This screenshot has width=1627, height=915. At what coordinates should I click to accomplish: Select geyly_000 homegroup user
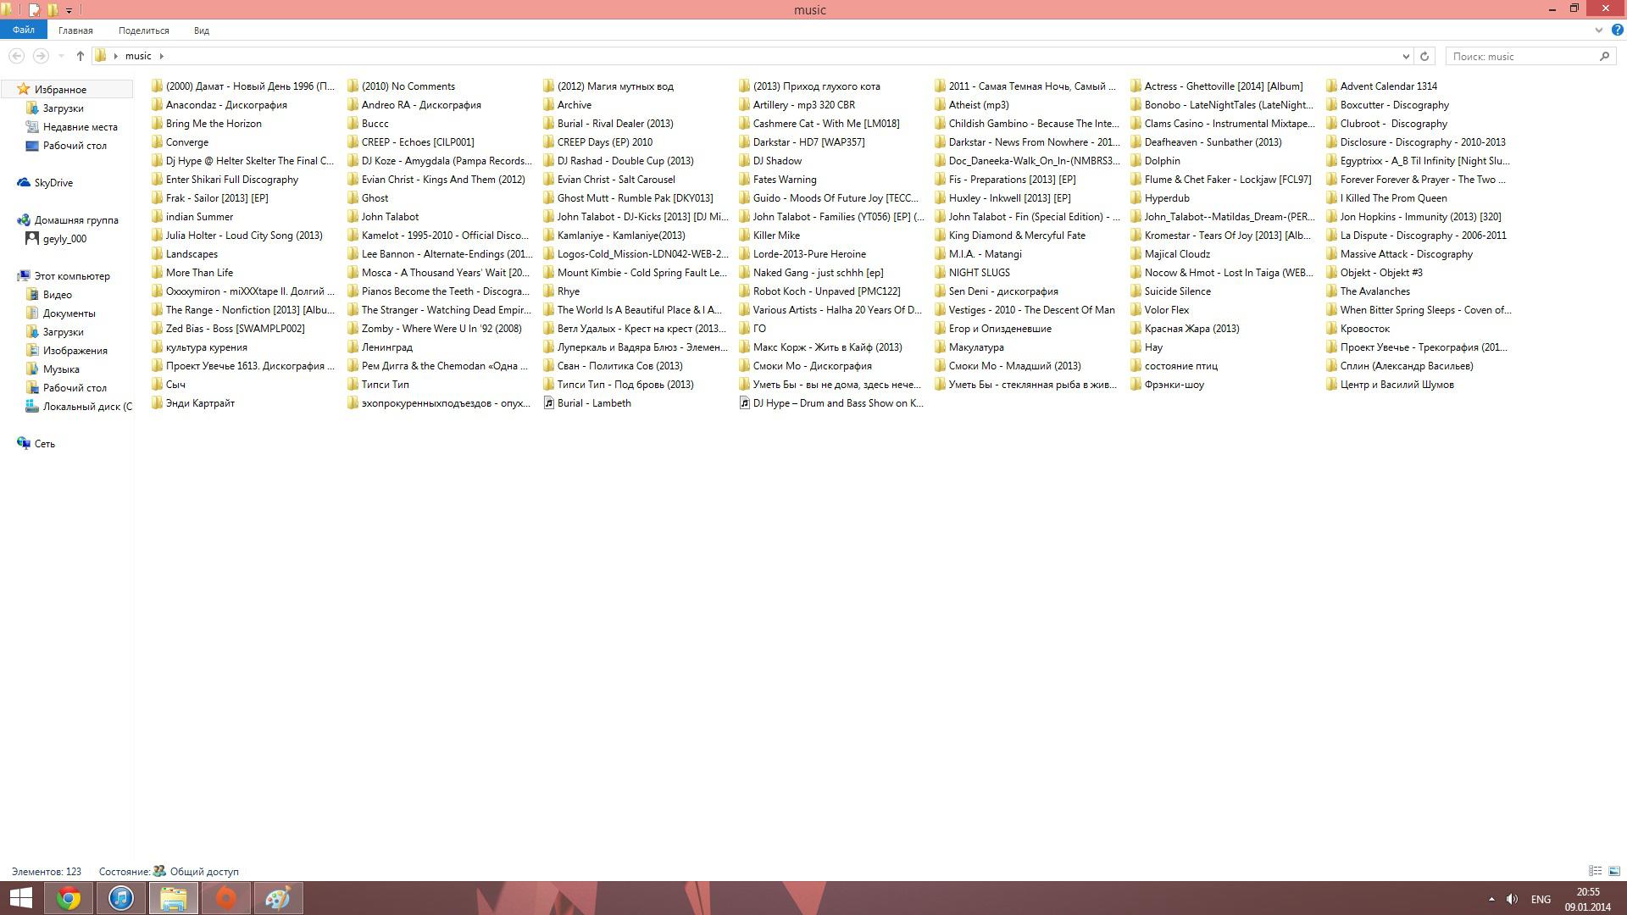click(56, 239)
